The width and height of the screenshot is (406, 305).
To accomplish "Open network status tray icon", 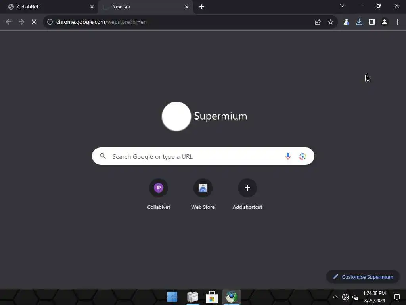I will 345,297.
